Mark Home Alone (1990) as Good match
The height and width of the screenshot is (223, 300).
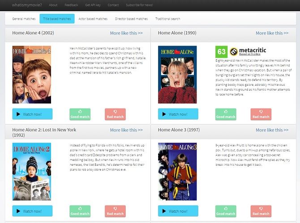[226, 114]
